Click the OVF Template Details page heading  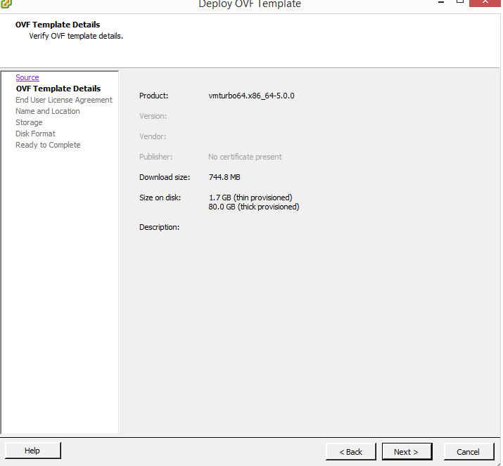tap(58, 25)
